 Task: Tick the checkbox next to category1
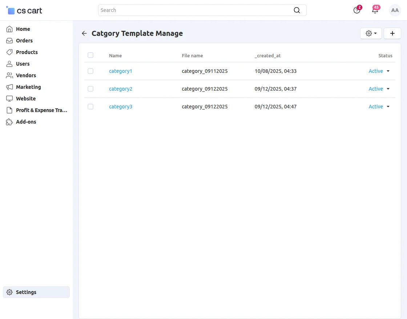click(x=90, y=71)
